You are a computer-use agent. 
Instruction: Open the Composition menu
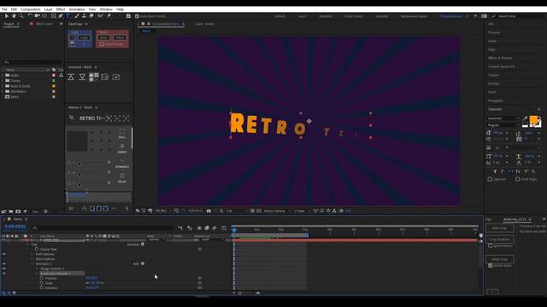click(31, 9)
